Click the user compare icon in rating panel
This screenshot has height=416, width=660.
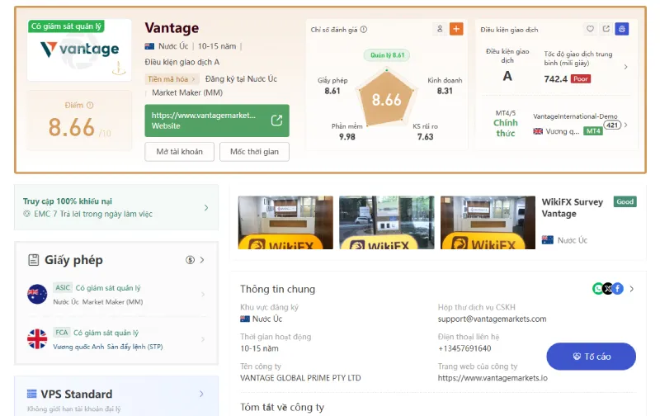point(440,29)
